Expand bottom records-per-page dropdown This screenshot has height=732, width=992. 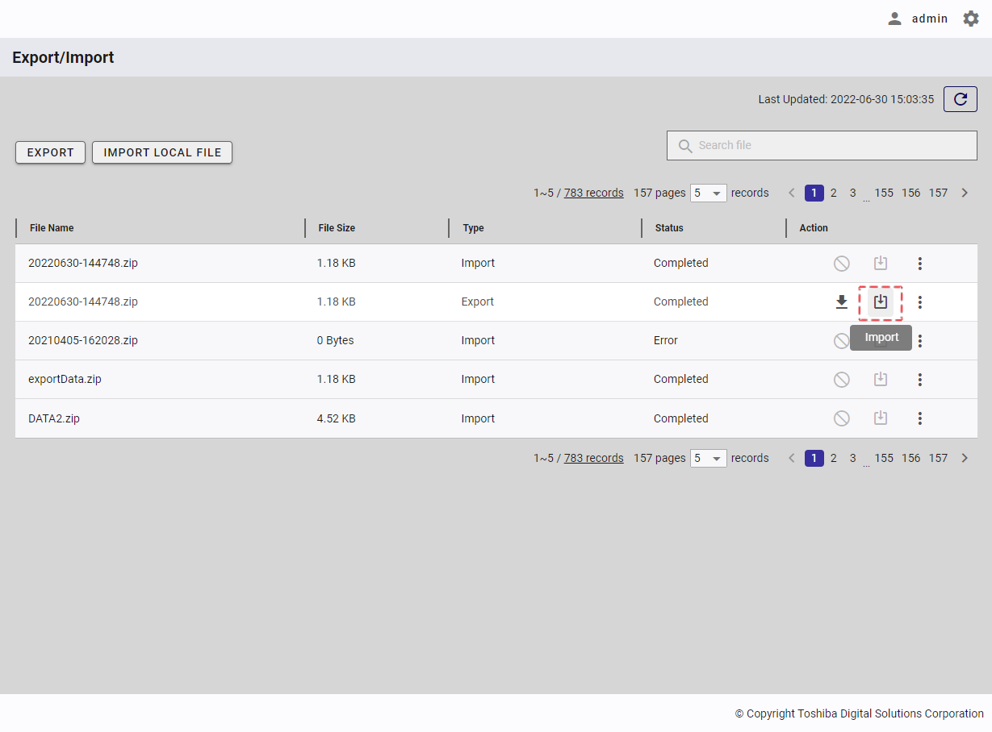pyautogui.click(x=708, y=458)
